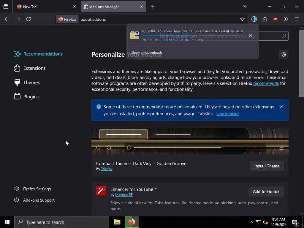
Task: Switch to the New Tab tab
Action: tap(46, 7)
